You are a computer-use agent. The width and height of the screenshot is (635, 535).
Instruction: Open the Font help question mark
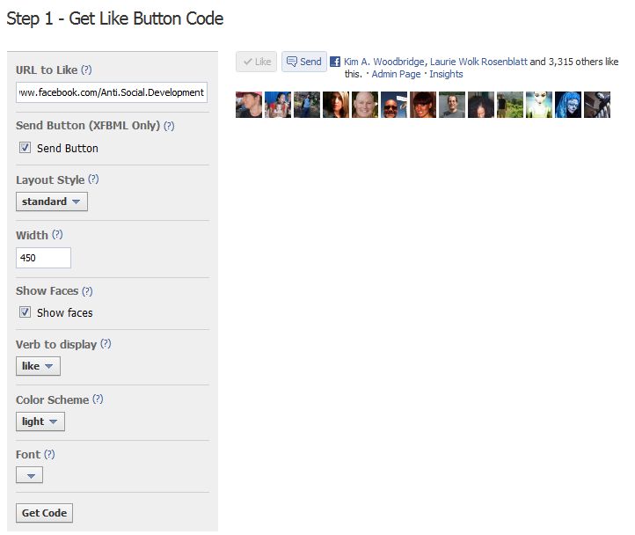(x=49, y=454)
